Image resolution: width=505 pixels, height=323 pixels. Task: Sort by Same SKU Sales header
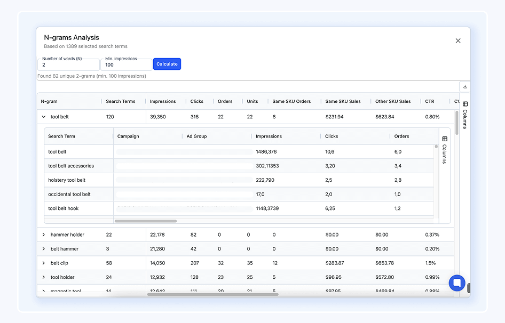[339, 101]
